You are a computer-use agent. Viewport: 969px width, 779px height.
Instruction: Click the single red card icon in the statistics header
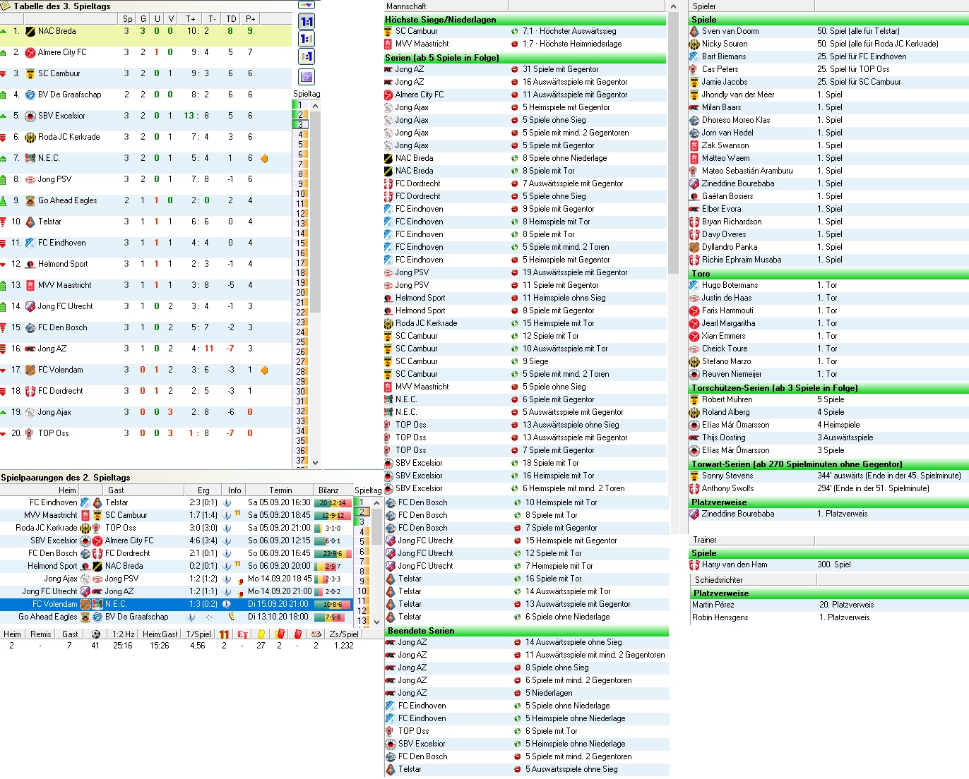[297, 634]
